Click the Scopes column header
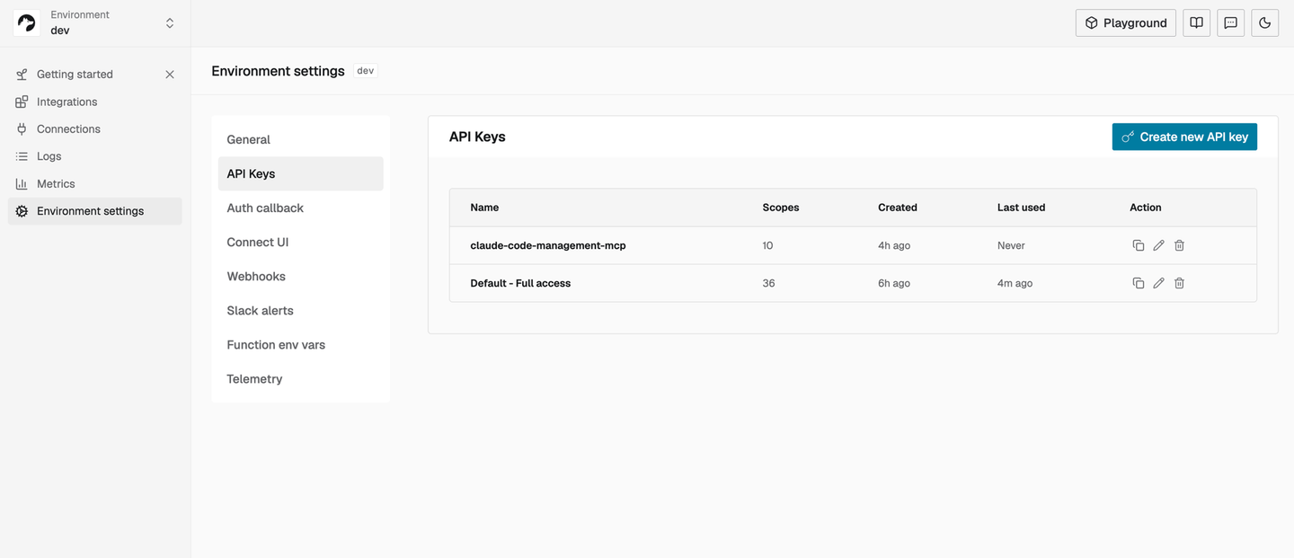Image resolution: width=1294 pixels, height=558 pixels. (781, 208)
